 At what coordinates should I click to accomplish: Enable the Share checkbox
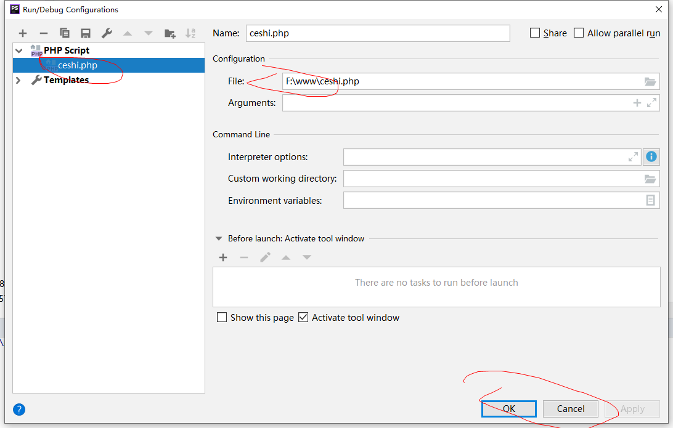[x=535, y=33]
